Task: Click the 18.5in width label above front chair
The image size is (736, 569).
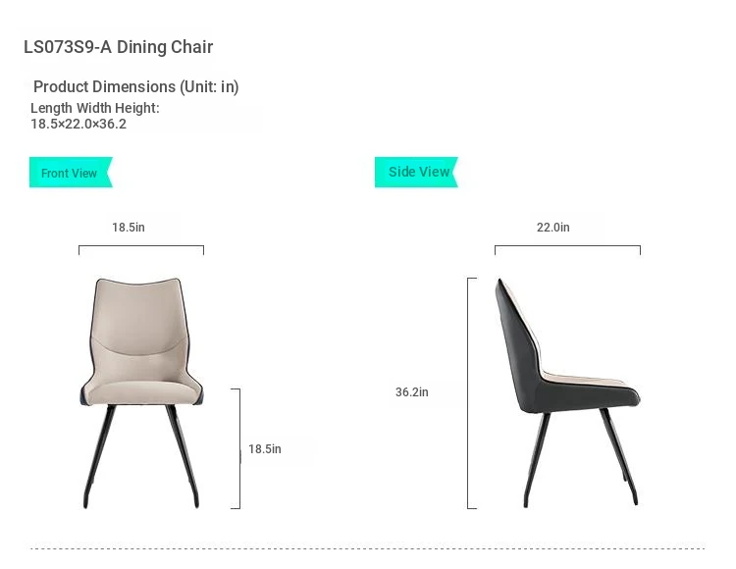Action: [129, 227]
